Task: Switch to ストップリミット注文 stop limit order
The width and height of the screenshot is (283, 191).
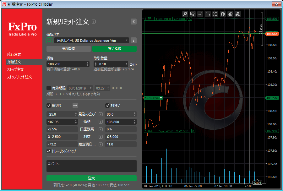Action: coord(19,77)
